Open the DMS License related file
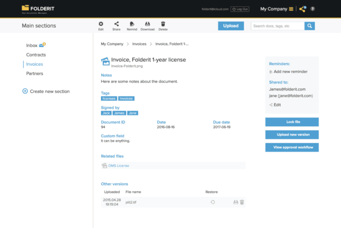This screenshot has height=228, width=341. pos(119,166)
